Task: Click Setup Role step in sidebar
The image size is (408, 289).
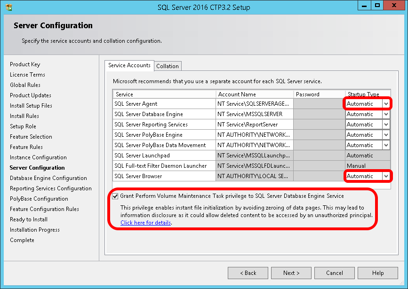Action: [23, 126]
